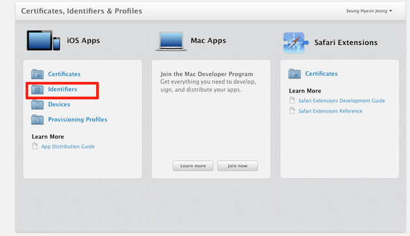
Task: Click the Safari Extensions Reference document icon
Action: pos(292,111)
